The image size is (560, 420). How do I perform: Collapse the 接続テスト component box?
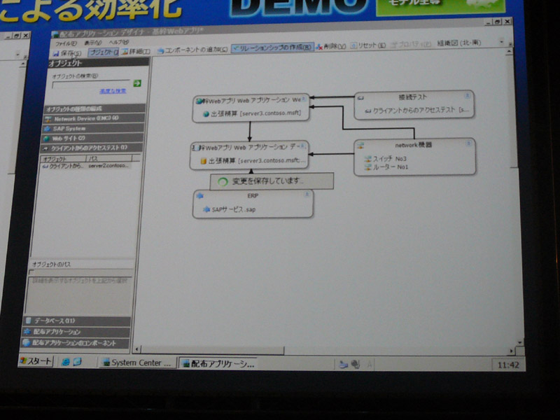click(467, 95)
